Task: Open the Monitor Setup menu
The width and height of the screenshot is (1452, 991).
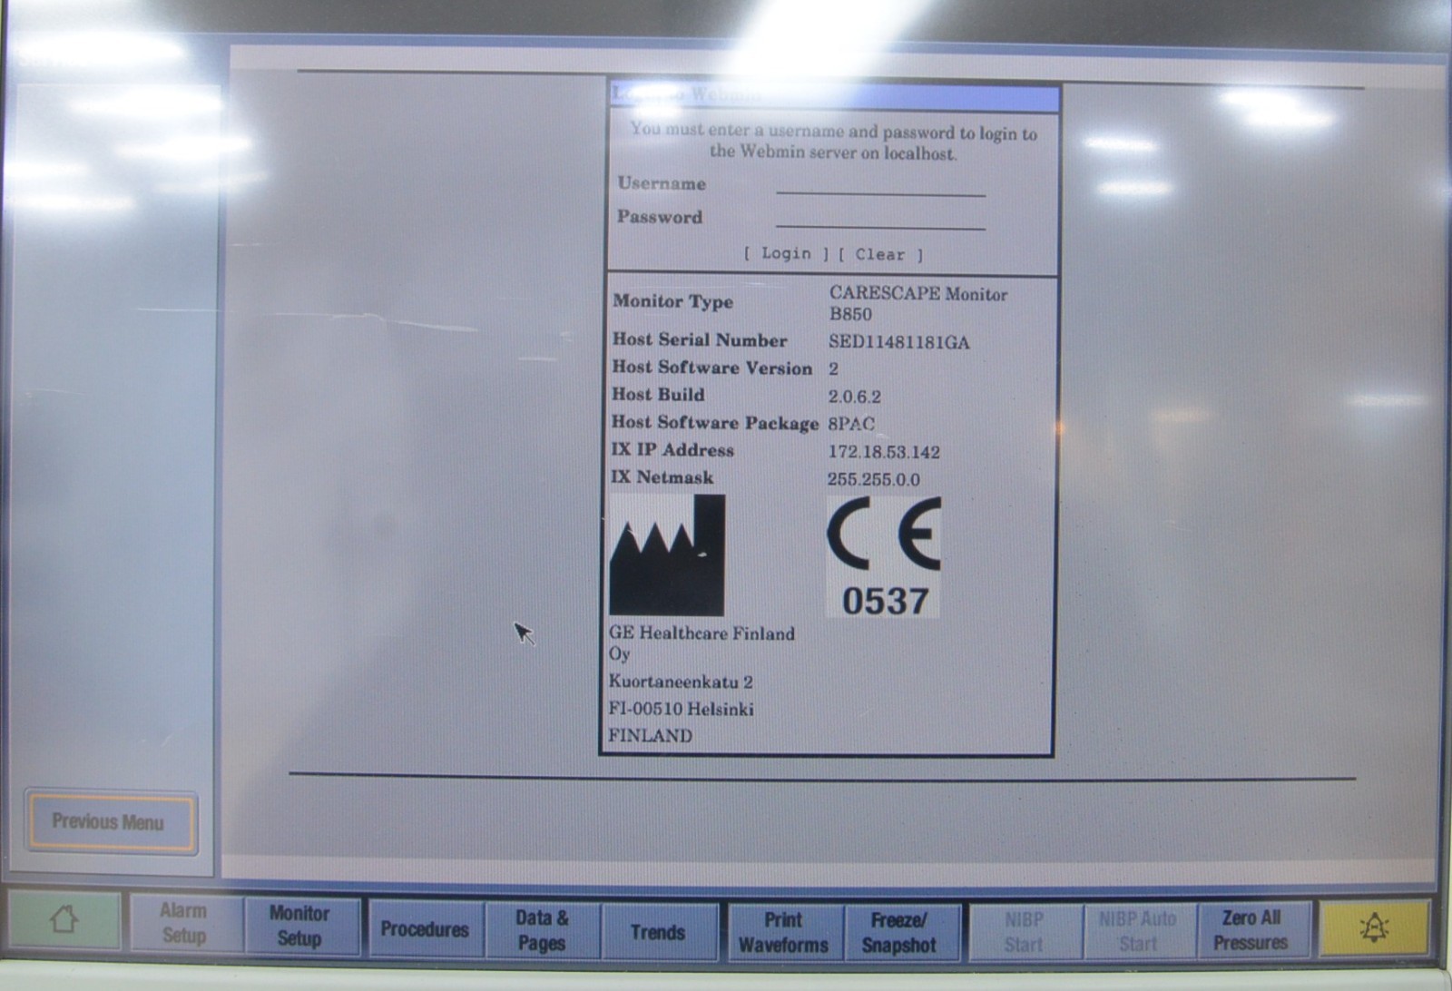Action: (x=299, y=926)
